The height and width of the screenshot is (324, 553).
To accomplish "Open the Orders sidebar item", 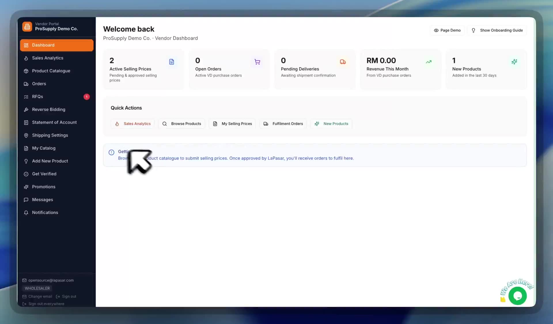I will (x=56, y=84).
